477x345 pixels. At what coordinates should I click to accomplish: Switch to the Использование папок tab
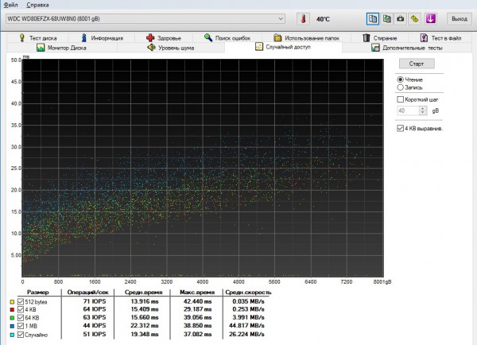[306, 37]
